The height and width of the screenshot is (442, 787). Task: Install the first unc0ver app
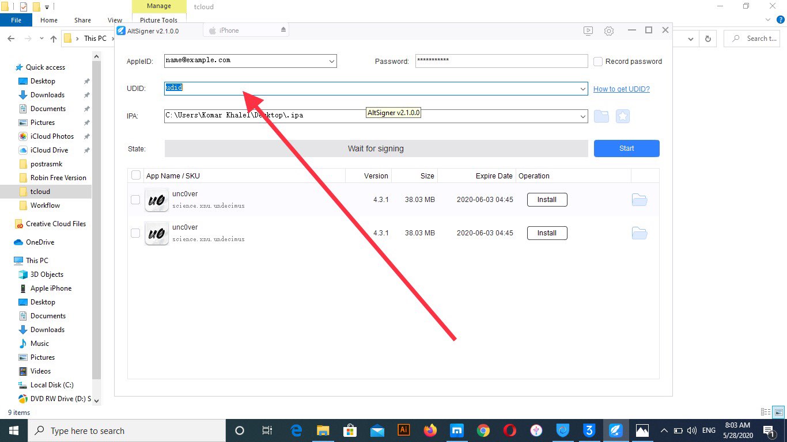coord(547,200)
